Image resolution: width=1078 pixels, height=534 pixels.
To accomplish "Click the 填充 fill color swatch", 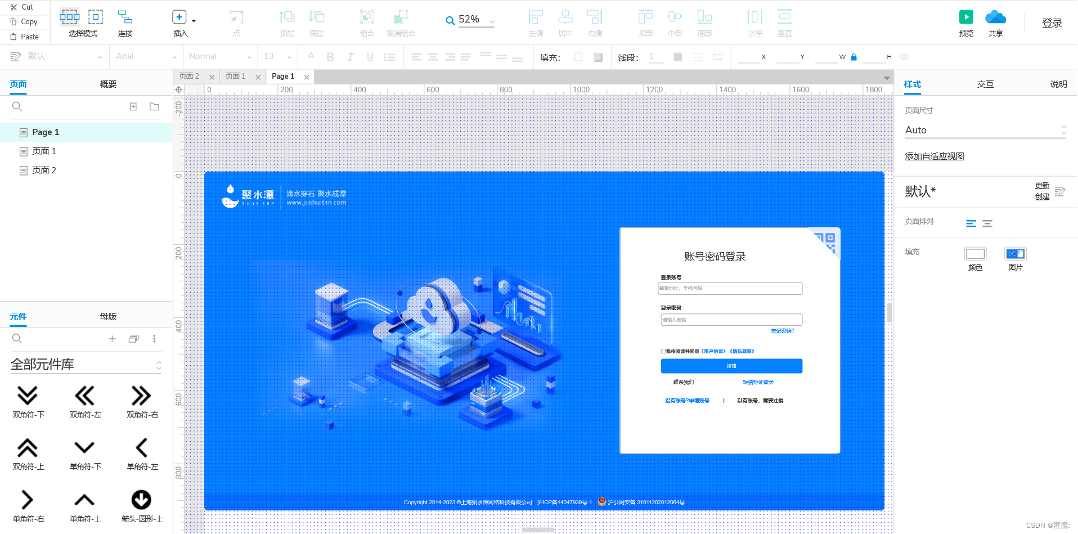I will (578, 57).
